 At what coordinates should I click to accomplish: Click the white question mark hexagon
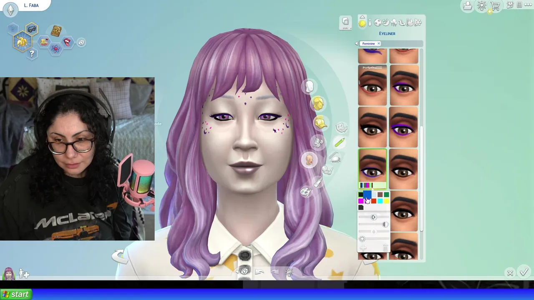(x=32, y=54)
